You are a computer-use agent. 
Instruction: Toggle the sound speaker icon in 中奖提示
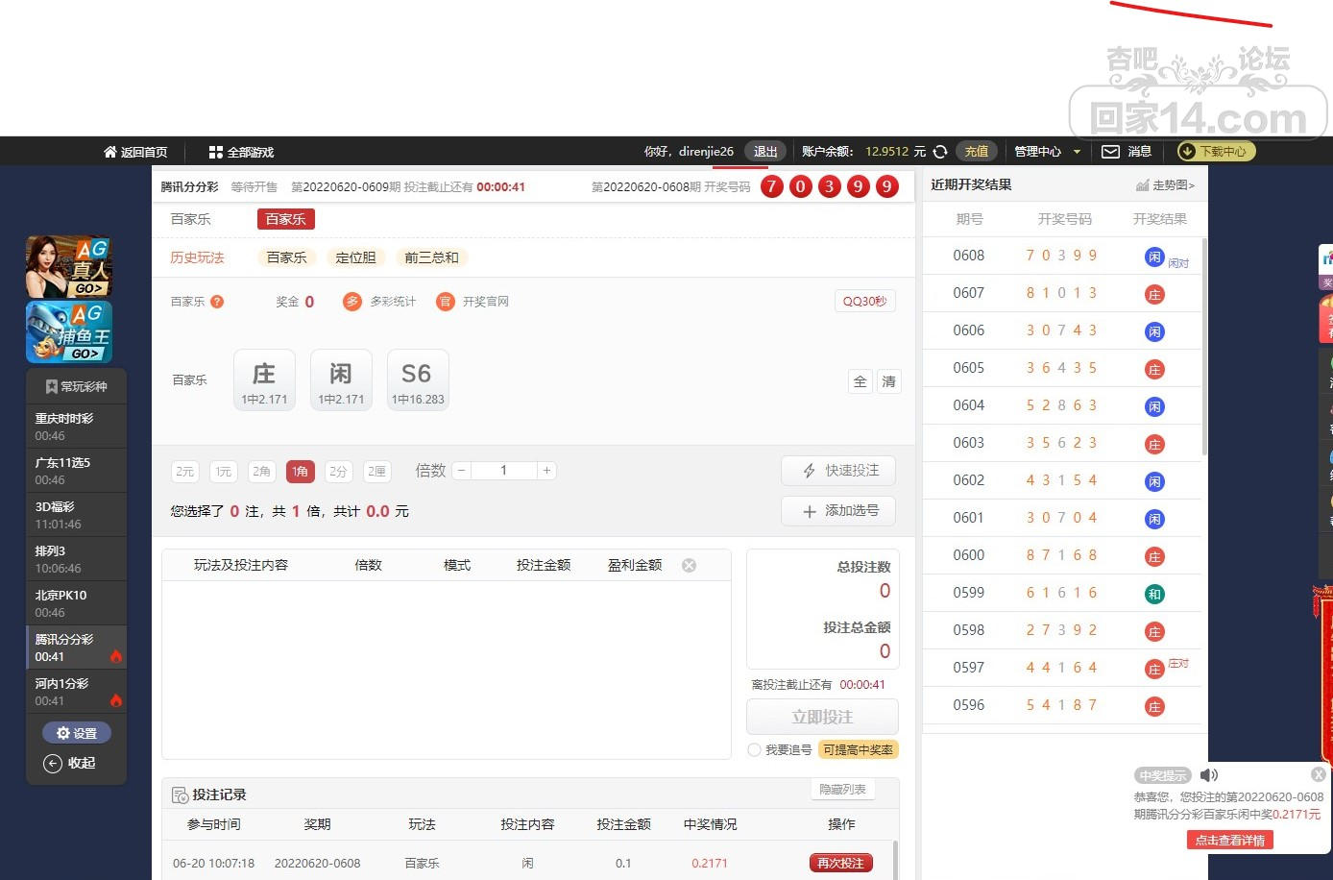coord(1209,775)
